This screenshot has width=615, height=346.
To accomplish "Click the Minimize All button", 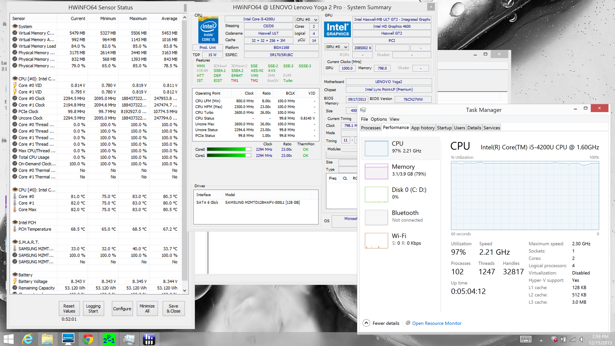I will point(147,309).
